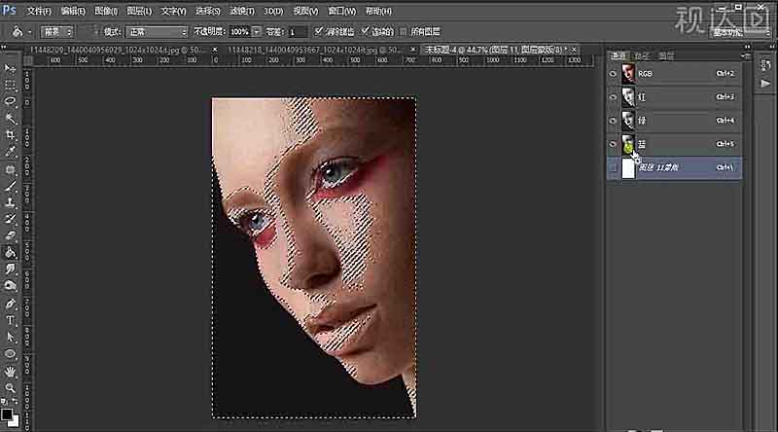This screenshot has width=778, height=432.
Task: Open the 图像(I) menu
Action: click(x=106, y=11)
